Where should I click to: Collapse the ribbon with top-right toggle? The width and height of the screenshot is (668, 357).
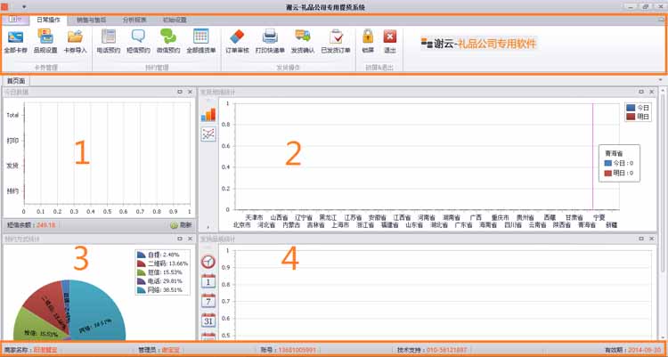[661, 20]
